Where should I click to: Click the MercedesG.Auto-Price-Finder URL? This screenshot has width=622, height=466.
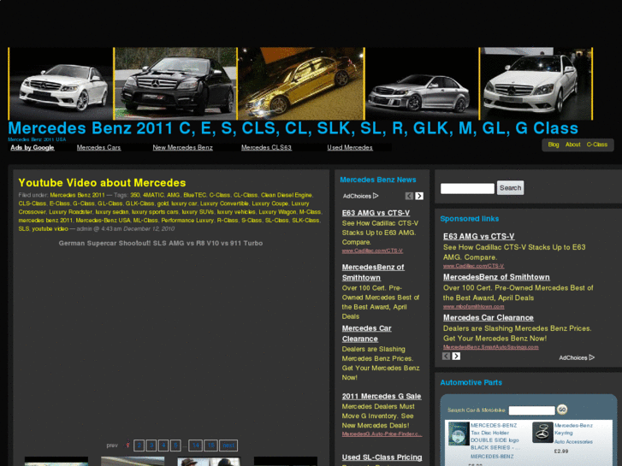382,434
